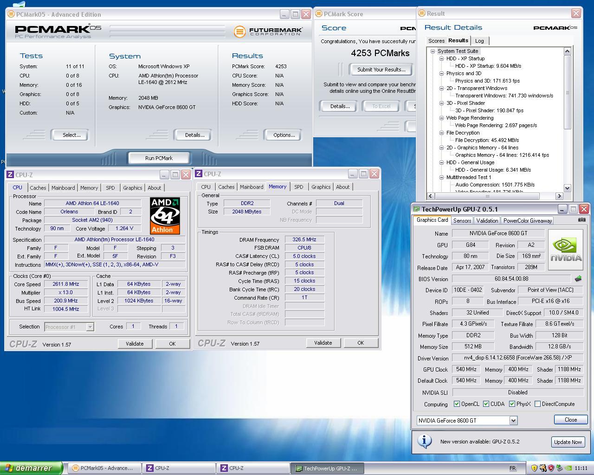This screenshot has width=594, height=475.
Task: Click the Driver Version field in GPU-Z
Action: coord(517,358)
